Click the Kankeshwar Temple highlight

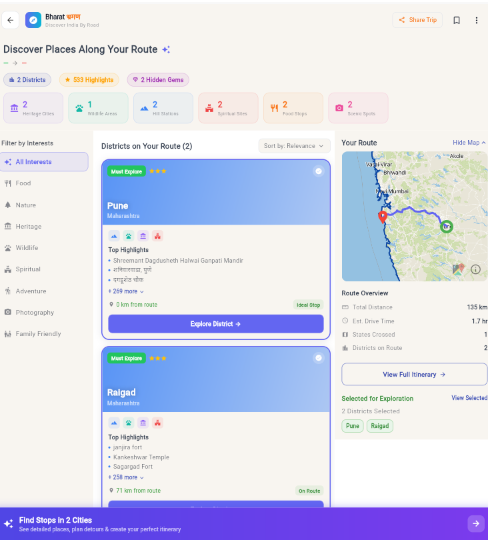click(x=141, y=457)
